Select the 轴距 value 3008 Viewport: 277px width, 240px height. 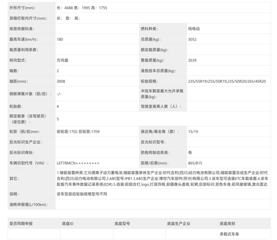[x=61, y=81]
